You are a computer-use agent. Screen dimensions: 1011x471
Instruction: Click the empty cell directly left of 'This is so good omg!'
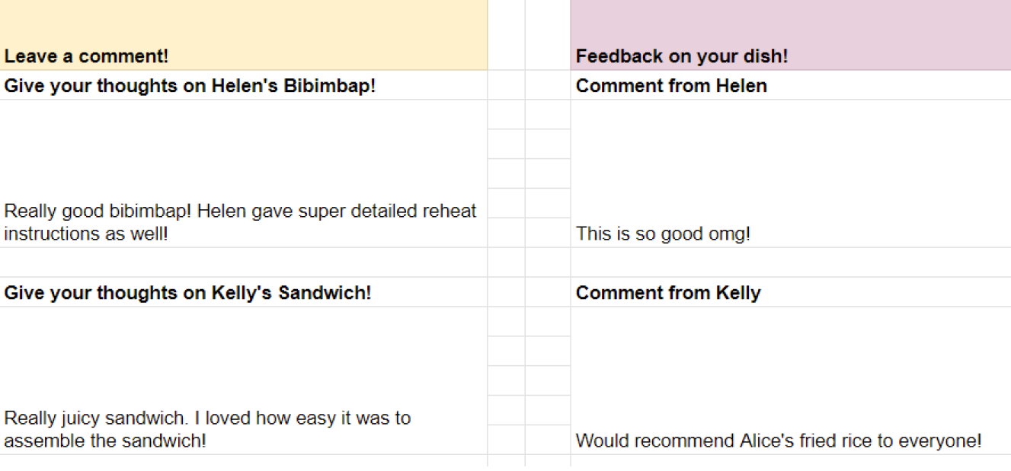[x=548, y=233]
